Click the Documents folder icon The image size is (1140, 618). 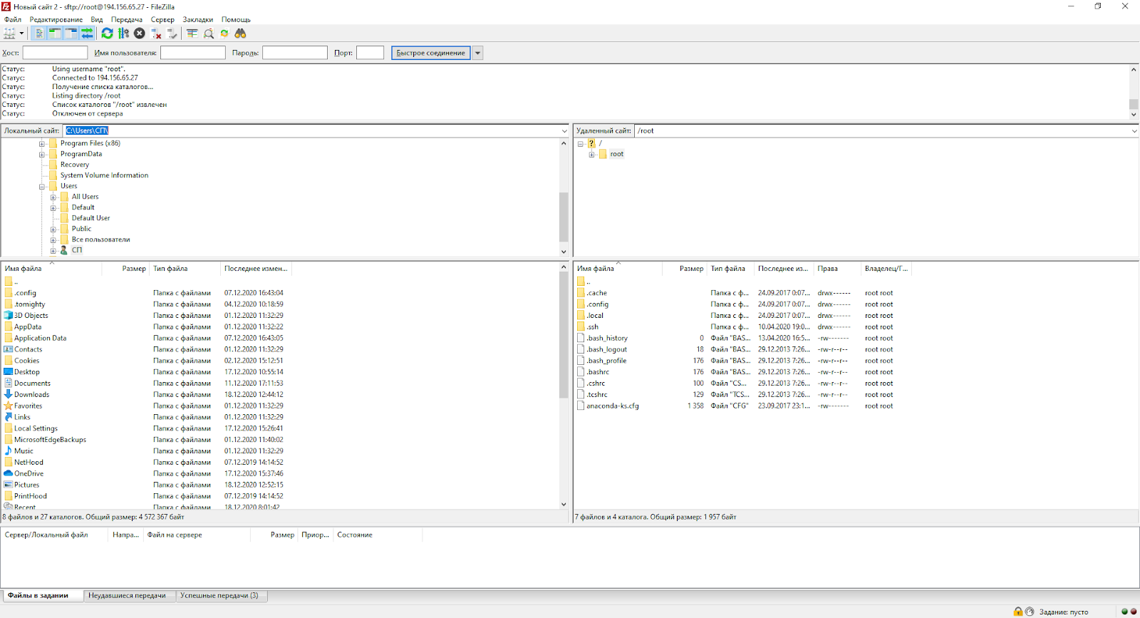(9, 383)
